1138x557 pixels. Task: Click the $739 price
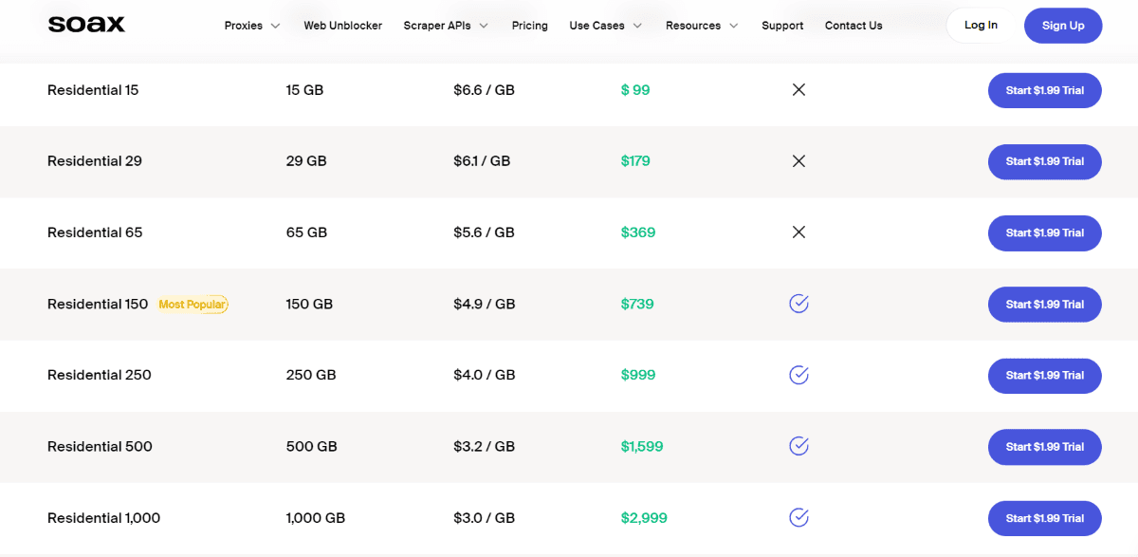coord(637,304)
